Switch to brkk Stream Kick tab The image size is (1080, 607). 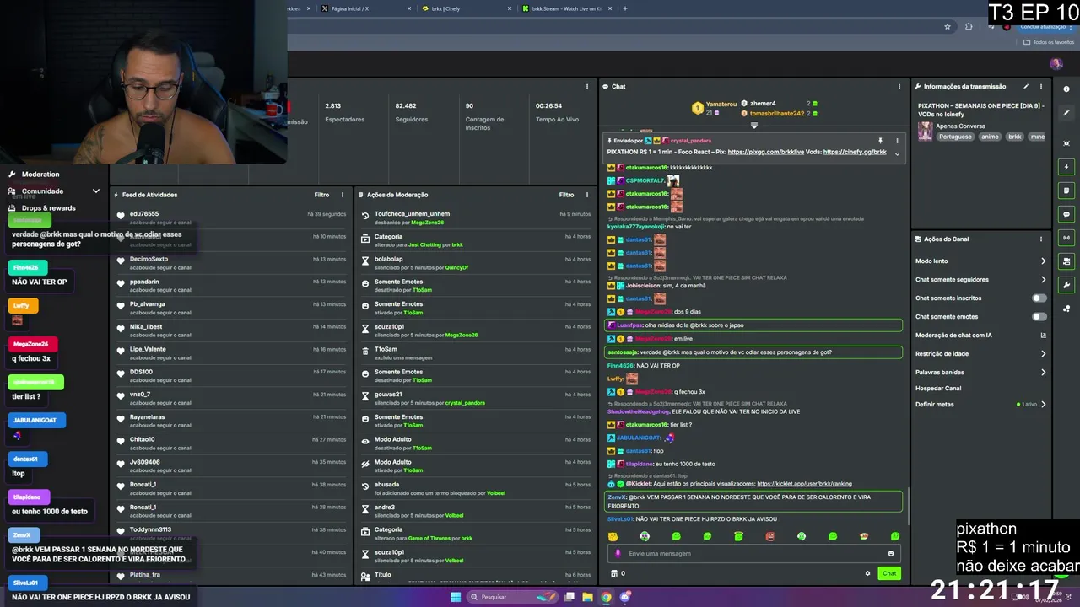click(566, 8)
